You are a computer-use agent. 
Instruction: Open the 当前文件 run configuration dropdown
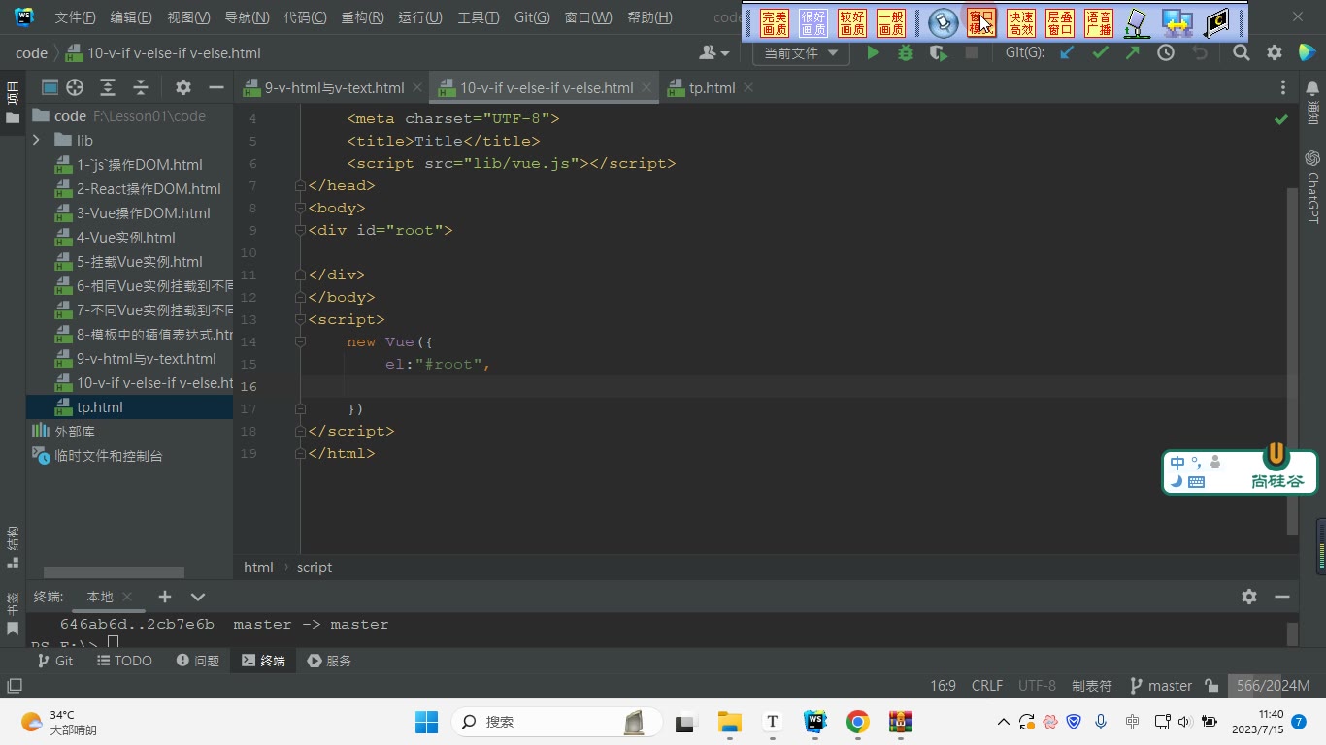coord(801,53)
